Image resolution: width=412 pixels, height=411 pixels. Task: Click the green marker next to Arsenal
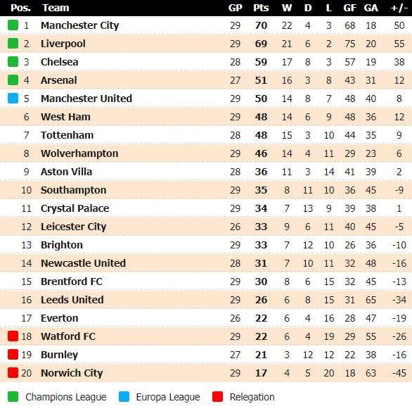[13, 80]
